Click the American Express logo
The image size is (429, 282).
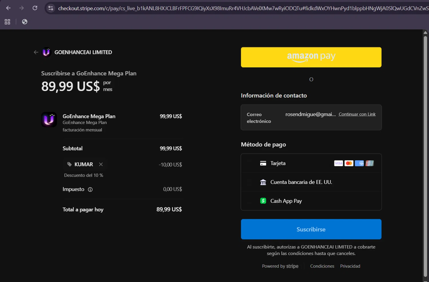pos(359,163)
